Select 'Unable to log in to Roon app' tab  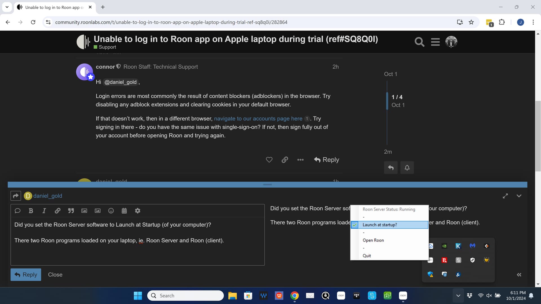[54, 7]
